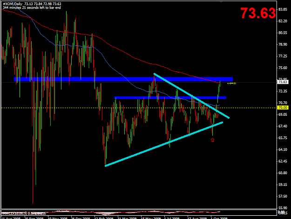Click the 59.15 price axis label
The height and width of the screenshot is (219, 291).
(x=283, y=184)
